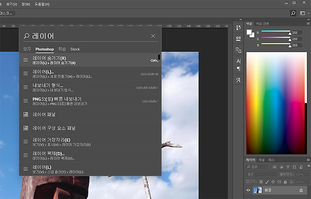Image resolution: width=311 pixels, height=199 pixels.
Task: Toggle visibility eye of the 배경 layer
Action: [x=249, y=190]
